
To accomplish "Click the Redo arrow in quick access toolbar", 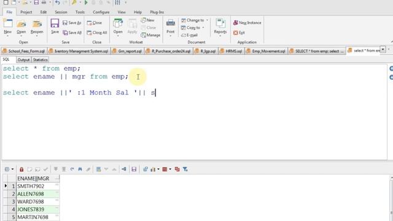I will click(65, 2).
